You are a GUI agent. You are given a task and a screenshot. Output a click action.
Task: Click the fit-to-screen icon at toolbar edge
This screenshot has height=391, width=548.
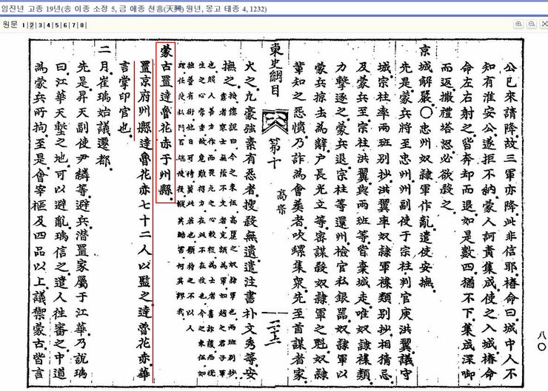click(544, 24)
